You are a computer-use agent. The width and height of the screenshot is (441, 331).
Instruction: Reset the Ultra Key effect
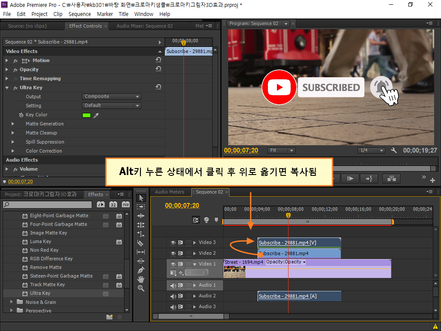point(158,87)
